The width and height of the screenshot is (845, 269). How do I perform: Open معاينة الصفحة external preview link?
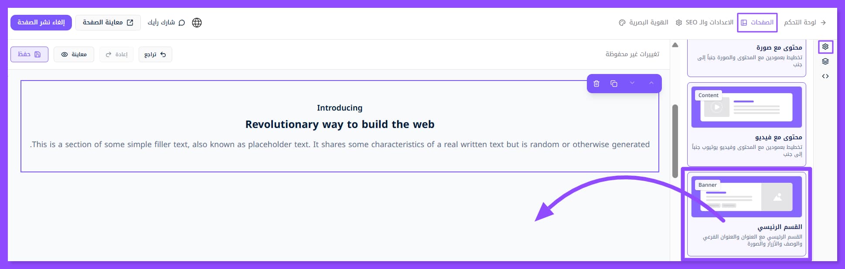[x=108, y=23]
